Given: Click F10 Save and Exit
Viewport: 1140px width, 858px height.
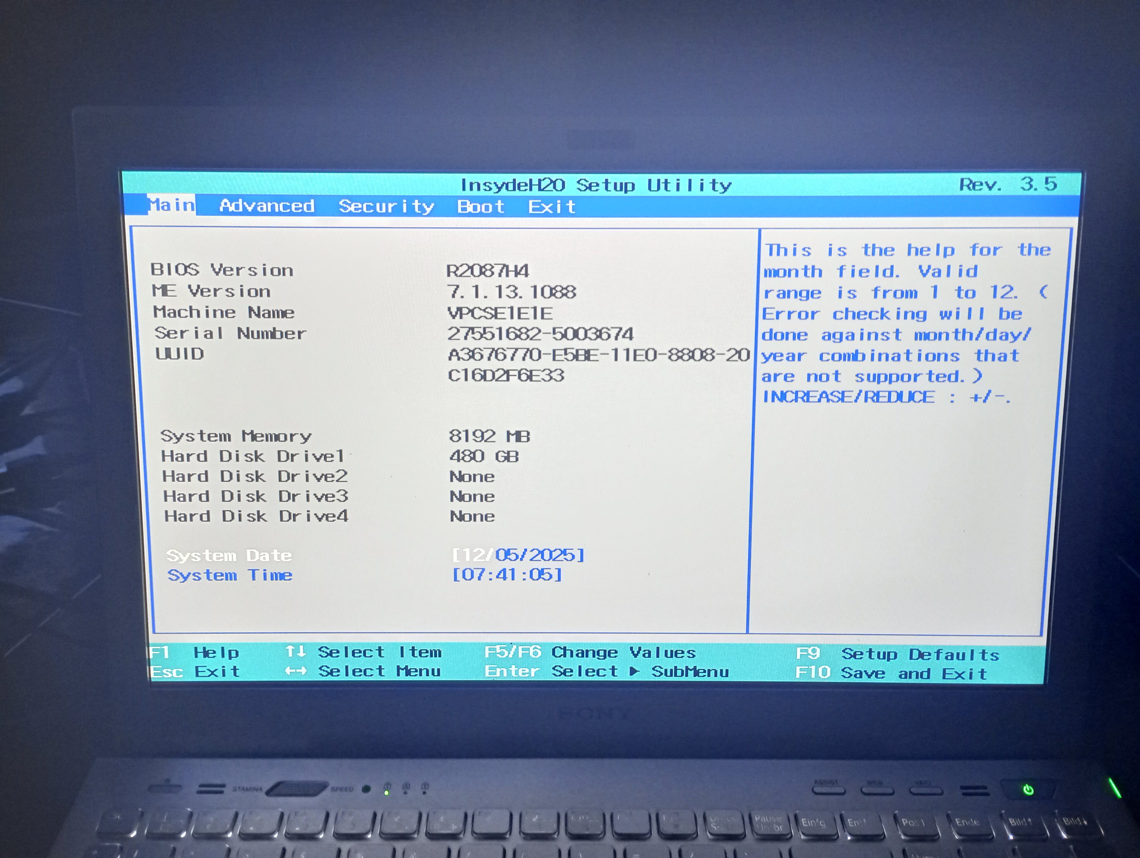Looking at the screenshot, I should [891, 673].
